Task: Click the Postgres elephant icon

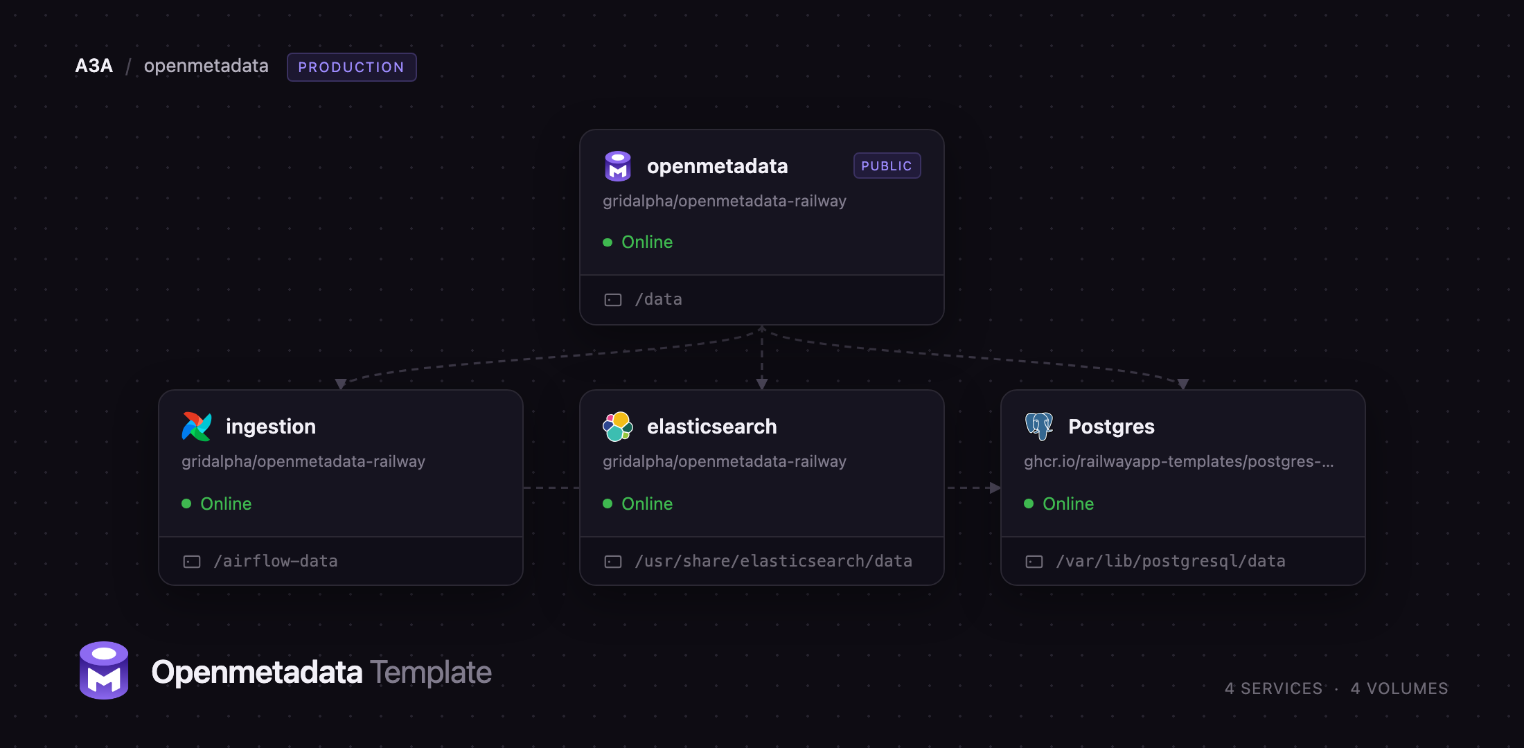Action: (1038, 426)
